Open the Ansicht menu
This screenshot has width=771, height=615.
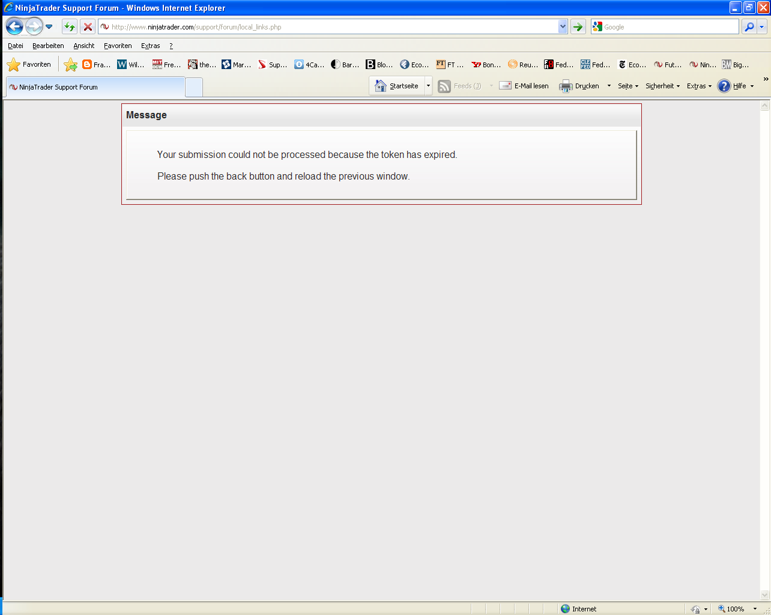click(84, 46)
